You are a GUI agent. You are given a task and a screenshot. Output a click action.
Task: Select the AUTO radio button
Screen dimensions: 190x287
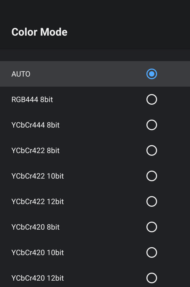click(152, 74)
